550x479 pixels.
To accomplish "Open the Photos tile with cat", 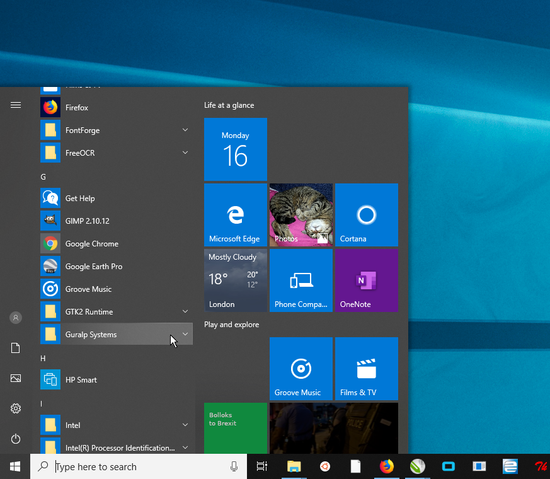I will pyautogui.click(x=301, y=215).
